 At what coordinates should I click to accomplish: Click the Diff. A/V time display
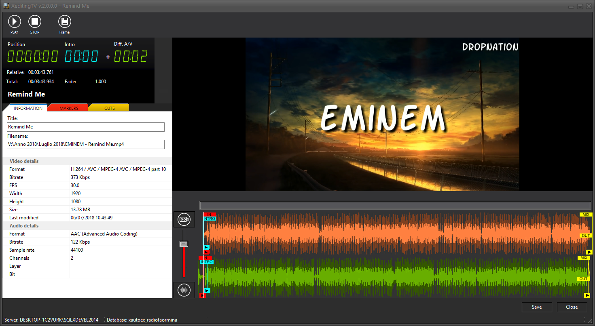[x=130, y=56]
